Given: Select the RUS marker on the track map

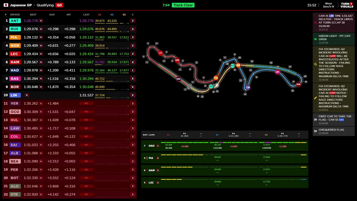Looking at the screenshot, I should click(x=233, y=66).
